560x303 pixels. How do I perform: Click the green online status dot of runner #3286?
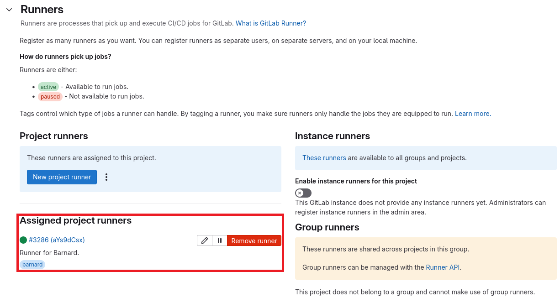[x=23, y=240]
